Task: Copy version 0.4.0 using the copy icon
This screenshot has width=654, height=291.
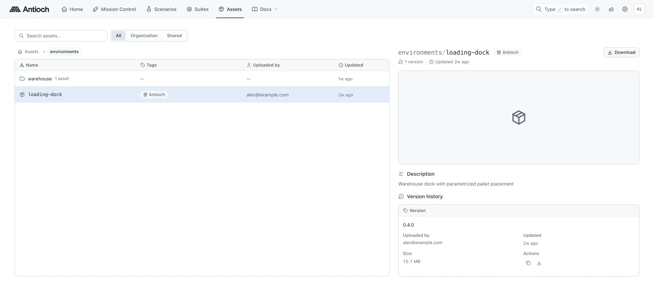Action: 528,263
